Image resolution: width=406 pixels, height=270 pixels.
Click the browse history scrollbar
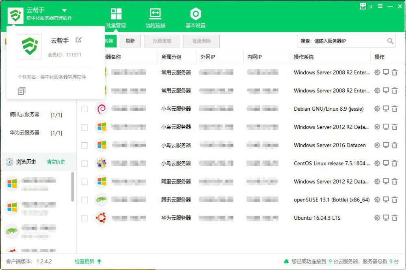click(x=73, y=187)
